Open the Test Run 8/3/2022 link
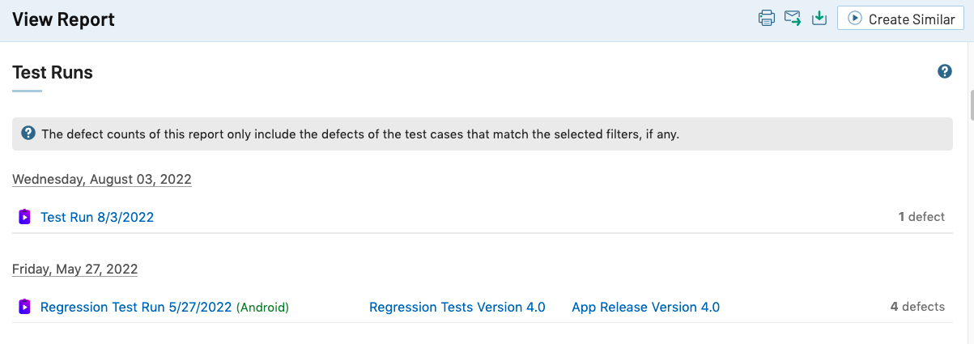The image size is (974, 344). click(97, 217)
